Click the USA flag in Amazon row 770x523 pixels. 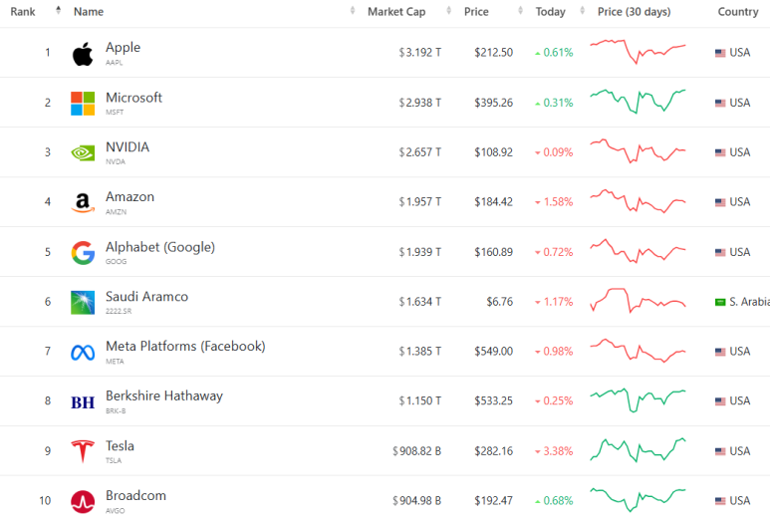coord(720,202)
